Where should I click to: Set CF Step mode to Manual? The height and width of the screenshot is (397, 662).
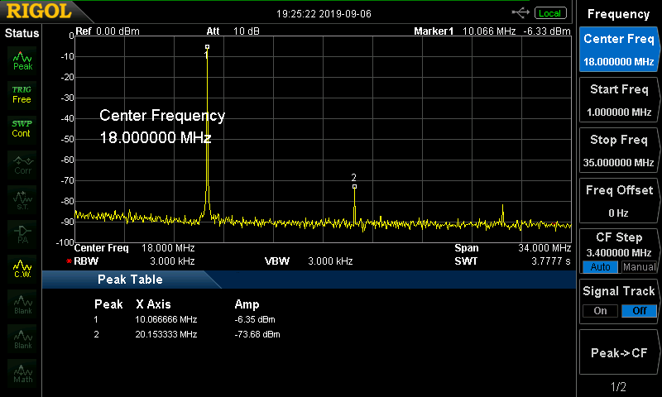638,267
